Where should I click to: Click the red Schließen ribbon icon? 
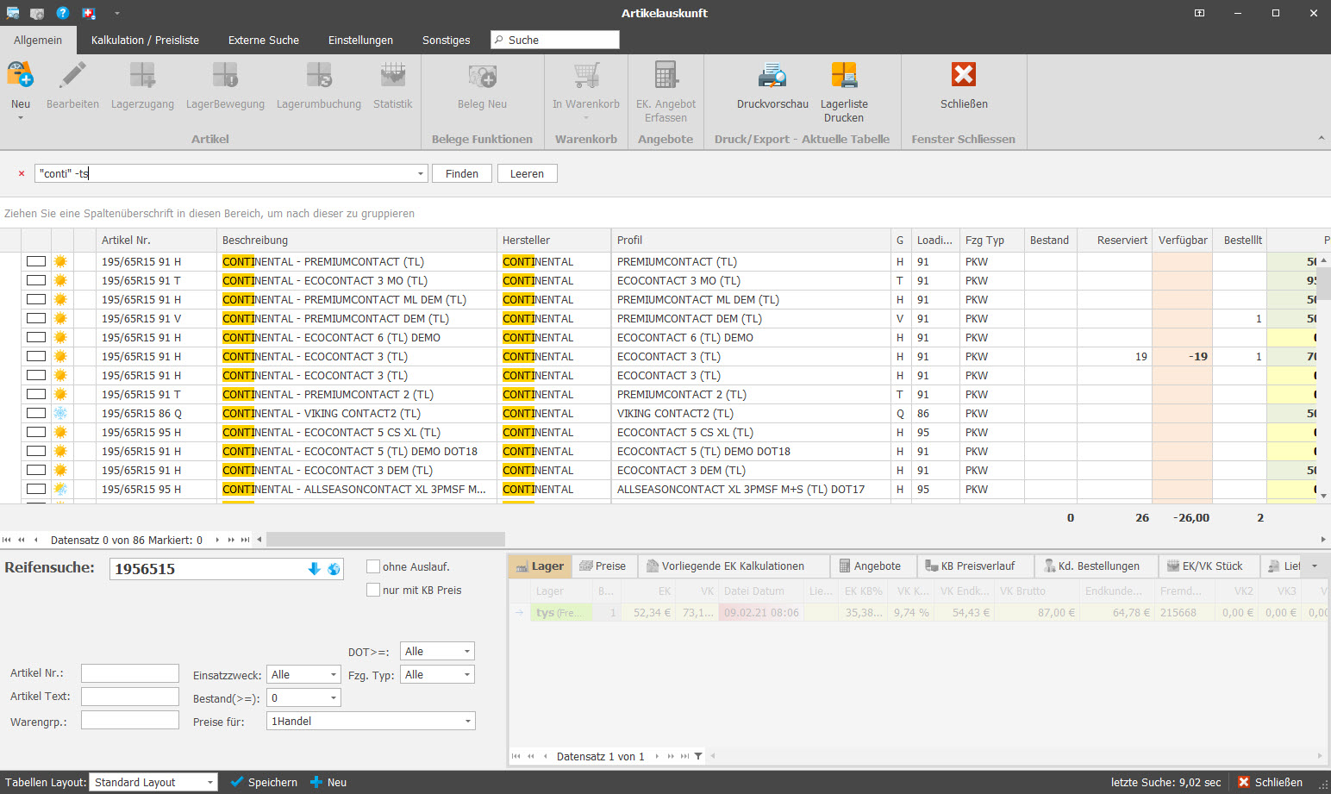click(x=964, y=75)
